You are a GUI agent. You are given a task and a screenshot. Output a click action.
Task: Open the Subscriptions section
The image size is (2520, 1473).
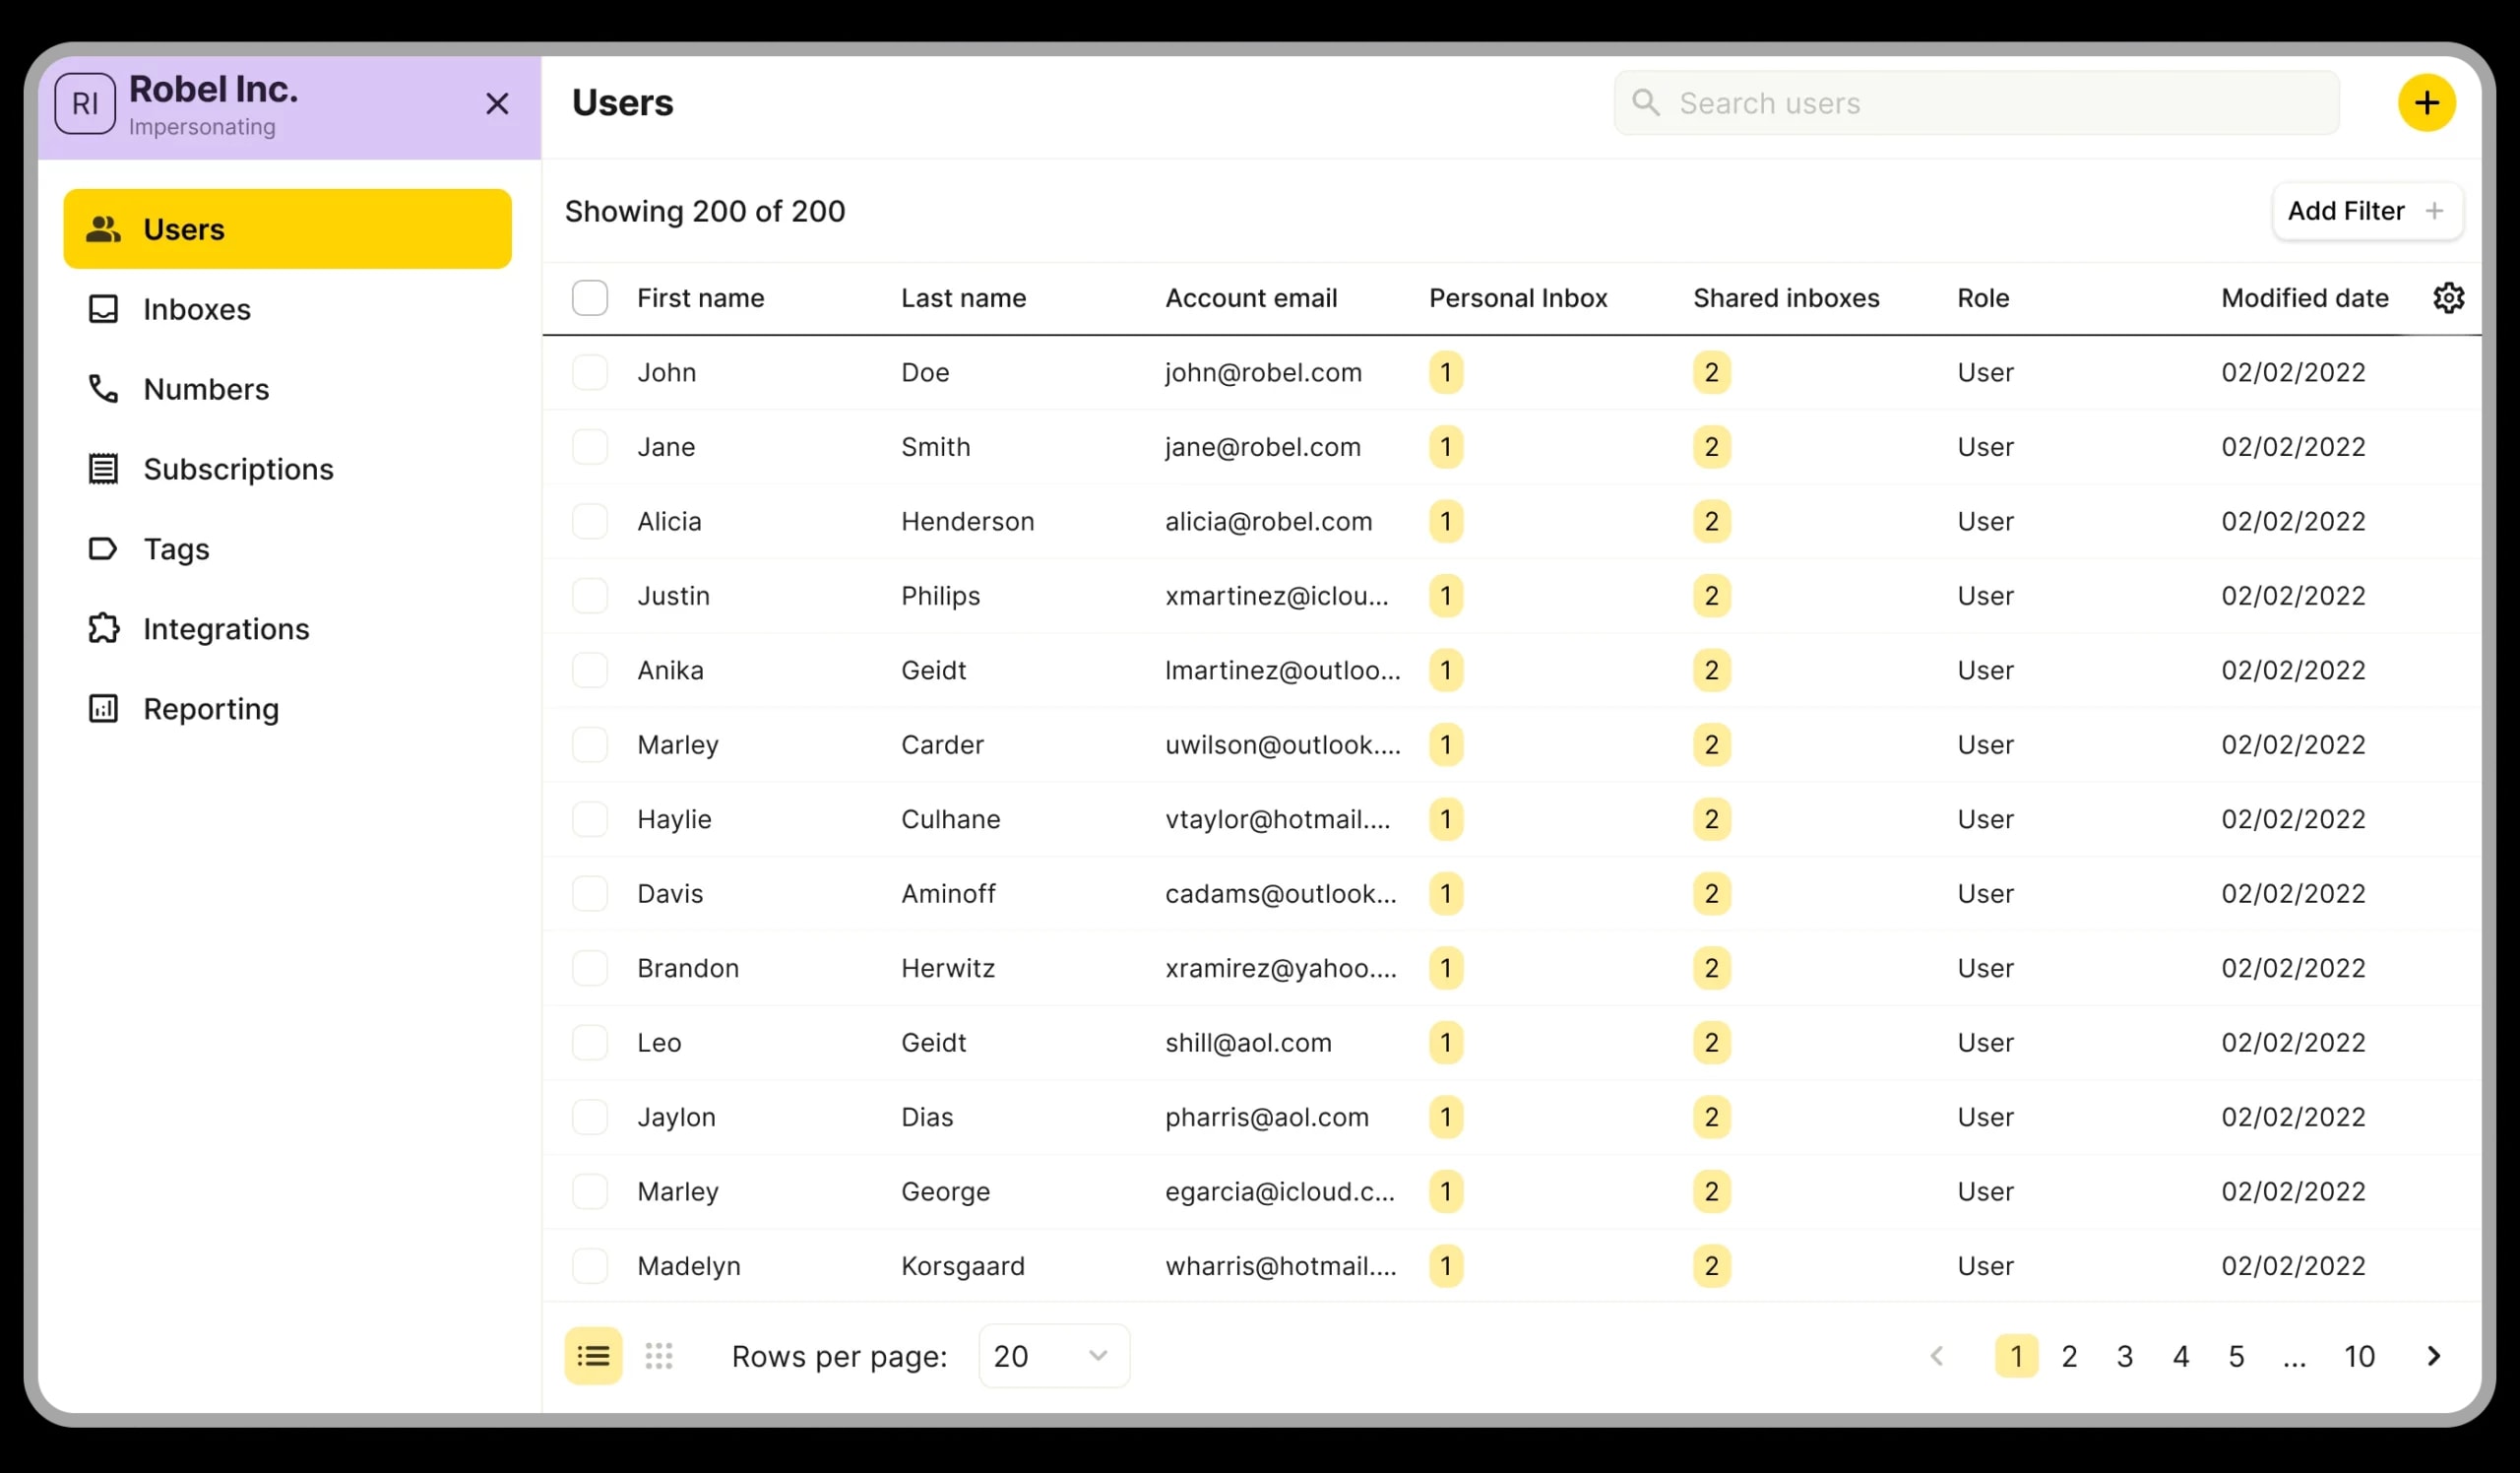click(287, 469)
